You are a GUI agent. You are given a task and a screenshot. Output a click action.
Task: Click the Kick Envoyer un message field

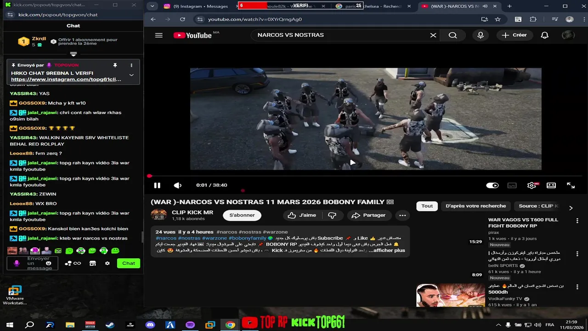39,263
